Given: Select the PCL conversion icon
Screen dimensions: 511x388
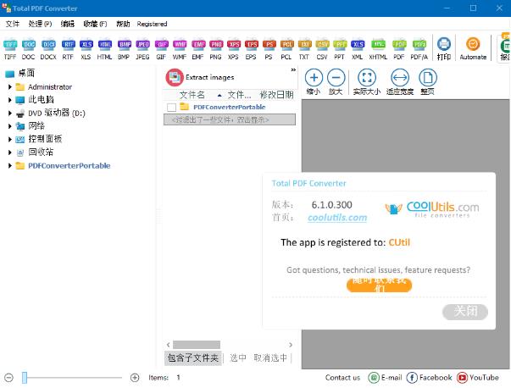Looking at the screenshot, I should click(x=286, y=49).
